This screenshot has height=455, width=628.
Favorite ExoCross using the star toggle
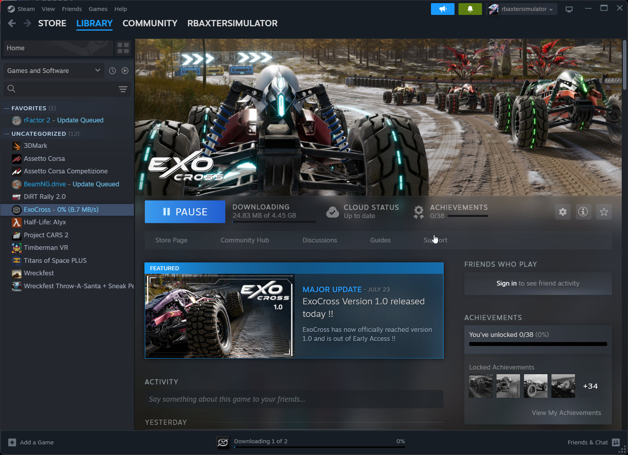point(604,212)
